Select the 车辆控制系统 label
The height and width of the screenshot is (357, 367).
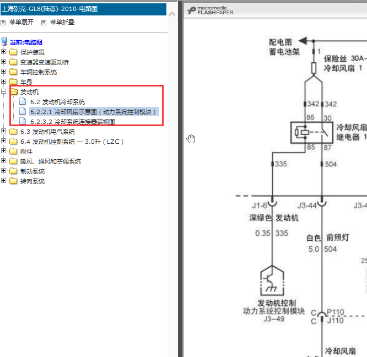point(39,72)
